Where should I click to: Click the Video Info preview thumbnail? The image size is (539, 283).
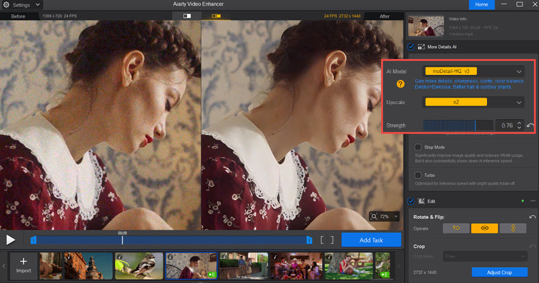[426, 26]
